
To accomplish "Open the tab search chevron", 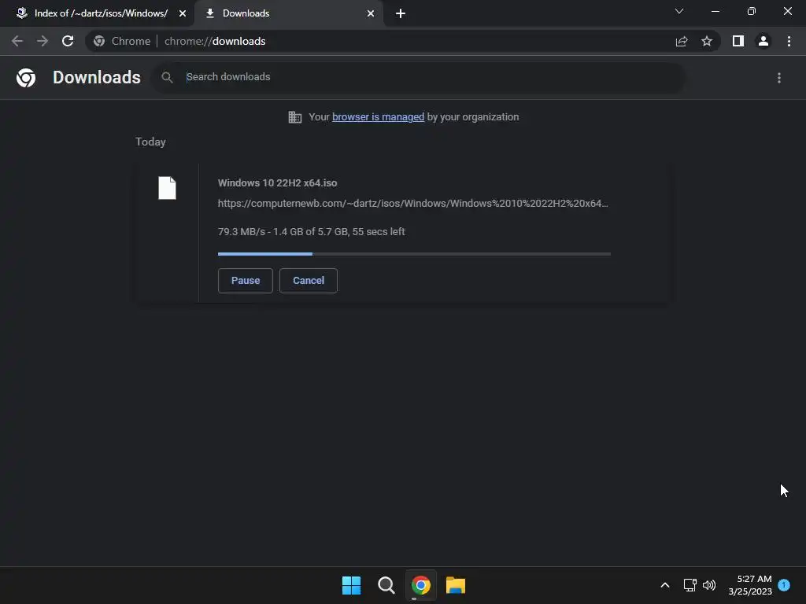I will (x=679, y=11).
